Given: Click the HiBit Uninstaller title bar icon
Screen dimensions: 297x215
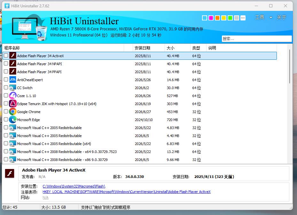Looking at the screenshot, I should [7, 6].
